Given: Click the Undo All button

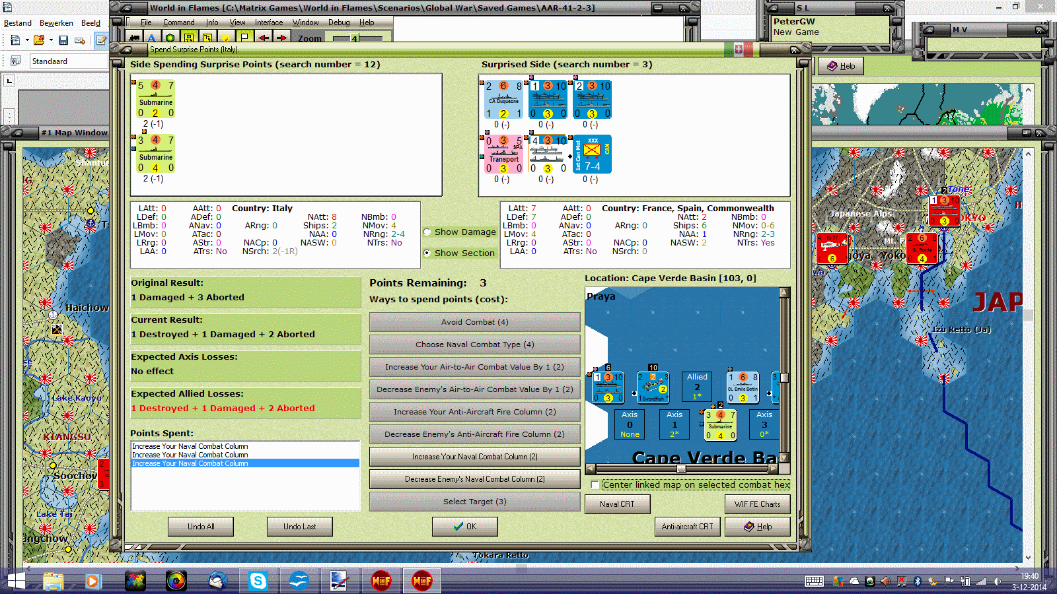Looking at the screenshot, I should point(201,527).
